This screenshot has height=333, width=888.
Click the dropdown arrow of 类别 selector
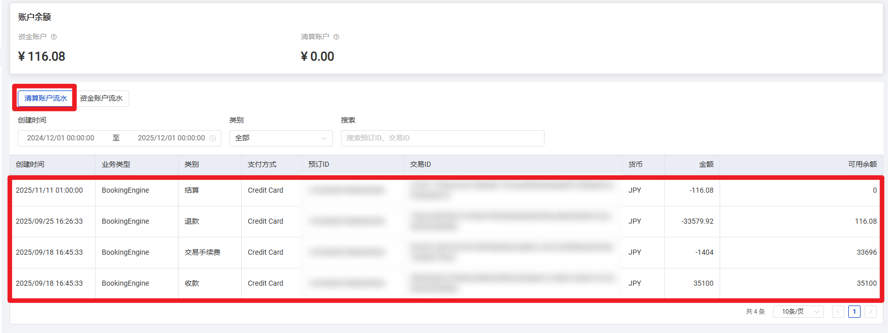click(324, 138)
